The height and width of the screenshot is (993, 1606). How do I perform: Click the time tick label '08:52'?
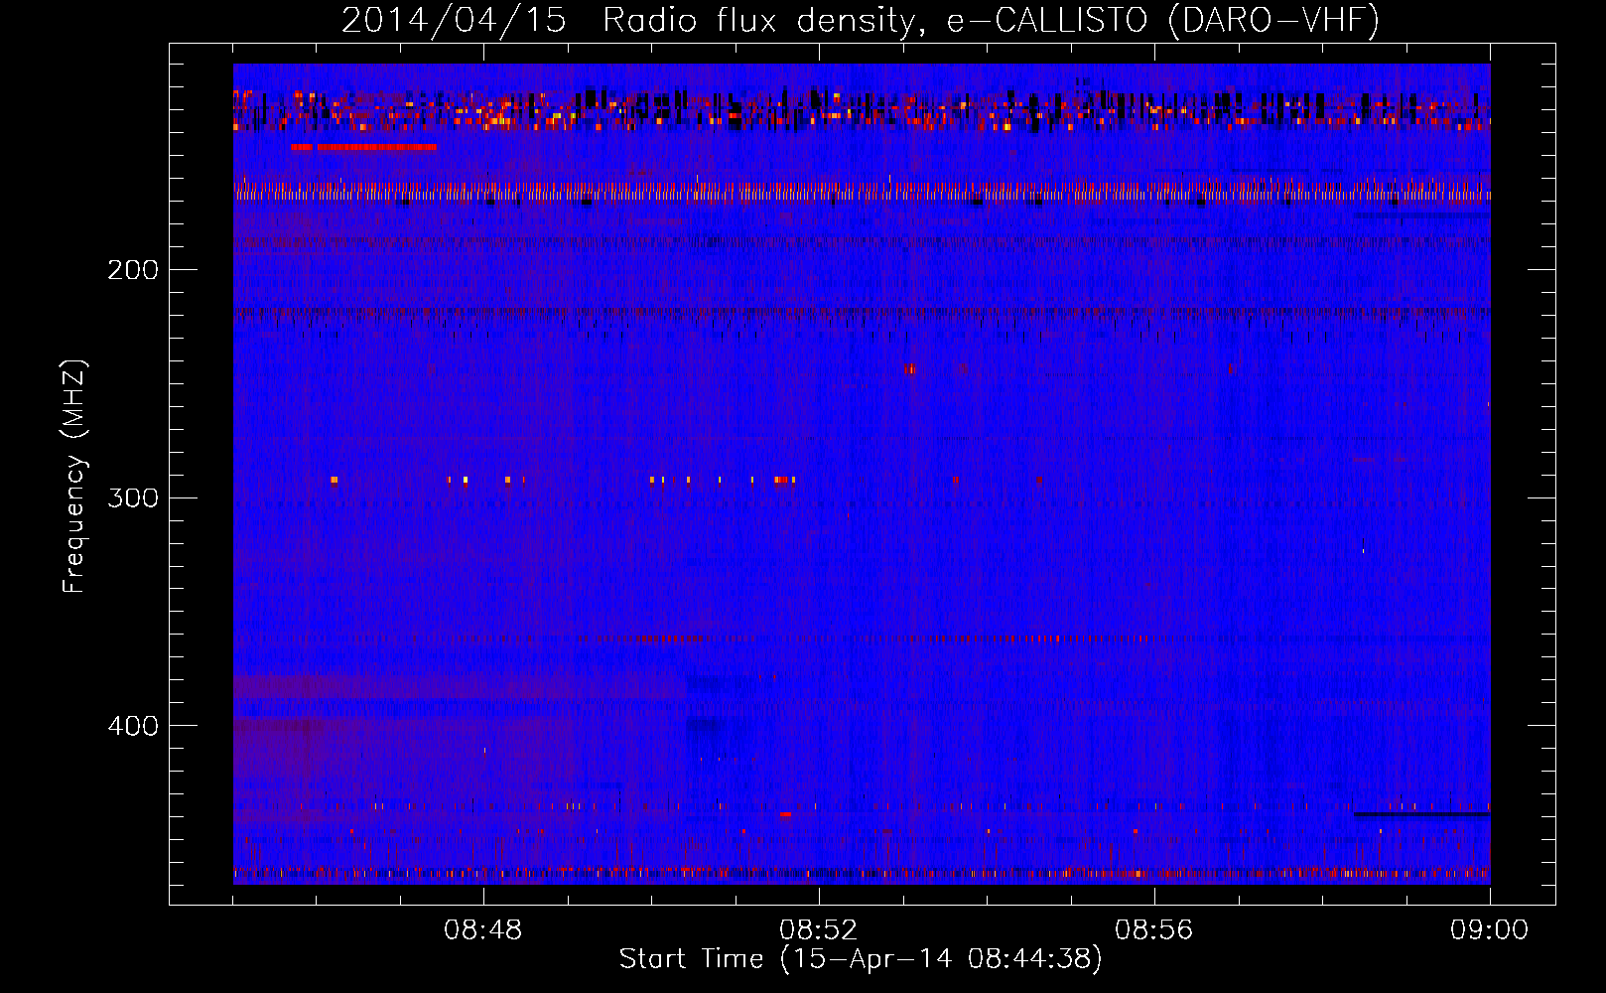(819, 930)
